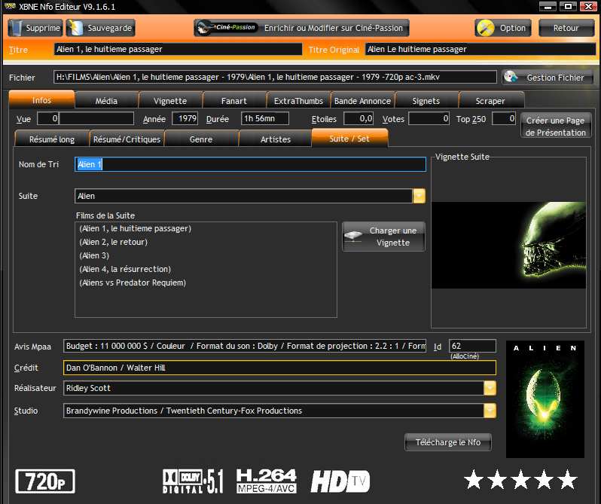Expand the Réalisateur dropdown arrow
This screenshot has width=601, height=504.
click(x=490, y=388)
